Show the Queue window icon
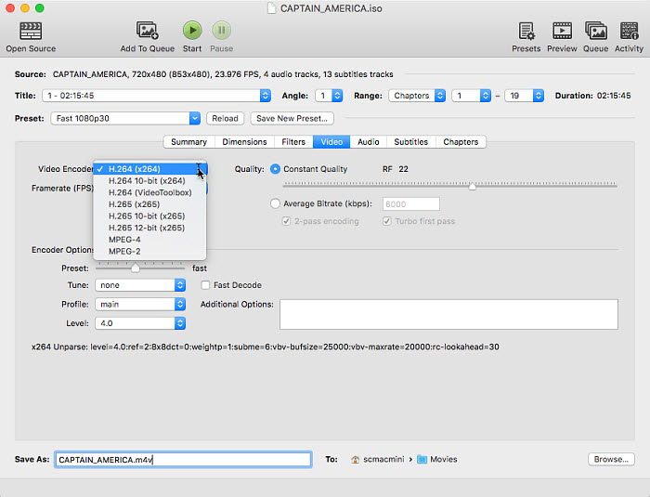This screenshot has height=497, width=650. pyautogui.click(x=596, y=31)
